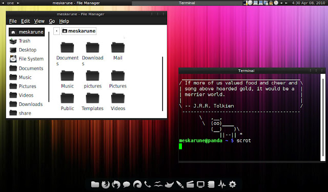
Task: Open the system monitor pulse icon
Action: (222, 184)
